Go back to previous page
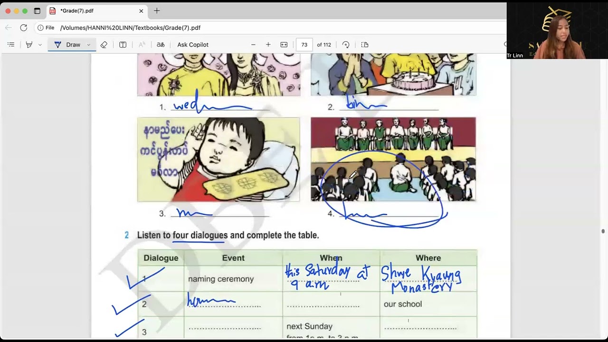Viewport: 608px width, 342px height. (x=9, y=28)
